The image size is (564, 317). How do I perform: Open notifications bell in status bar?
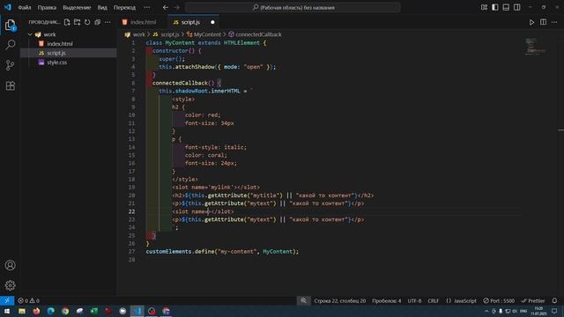554,300
